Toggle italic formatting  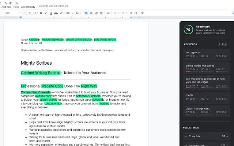coord(45,13)
